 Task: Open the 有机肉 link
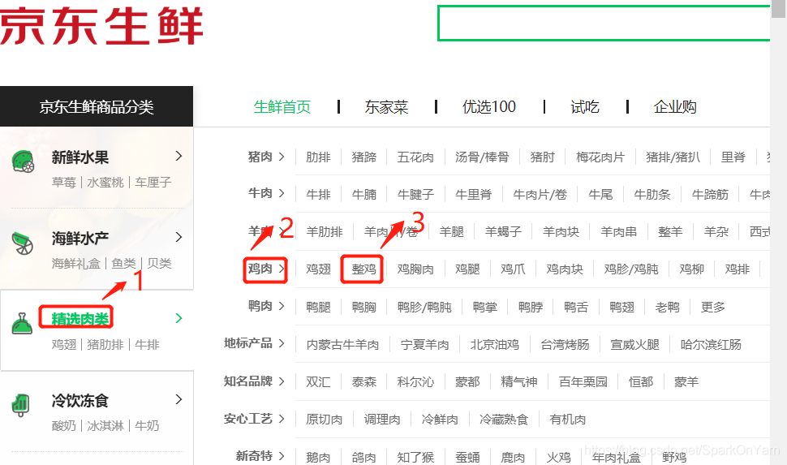click(x=567, y=420)
